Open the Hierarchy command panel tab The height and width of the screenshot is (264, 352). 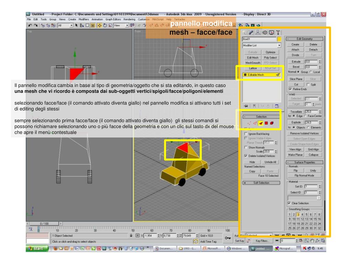click(x=258, y=33)
